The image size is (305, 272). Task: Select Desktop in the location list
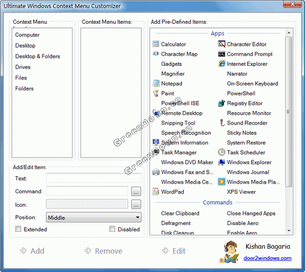tap(25, 46)
